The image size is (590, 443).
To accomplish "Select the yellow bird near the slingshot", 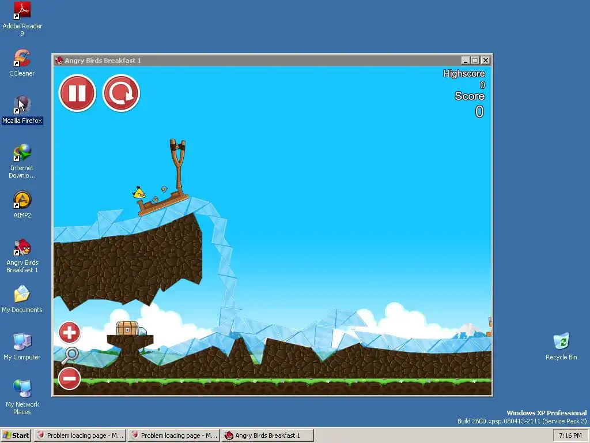I will point(139,192).
